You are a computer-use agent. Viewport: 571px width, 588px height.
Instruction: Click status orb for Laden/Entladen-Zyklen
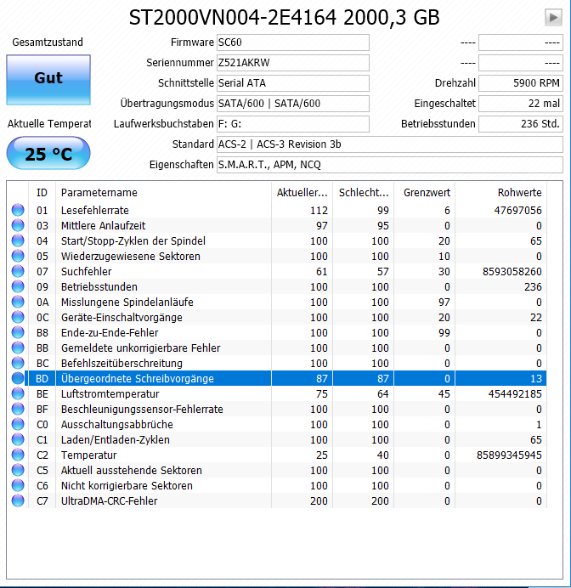tap(18, 439)
